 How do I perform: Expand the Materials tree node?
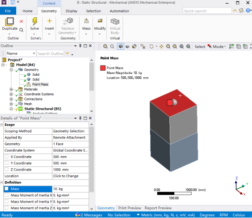(x=11, y=89)
